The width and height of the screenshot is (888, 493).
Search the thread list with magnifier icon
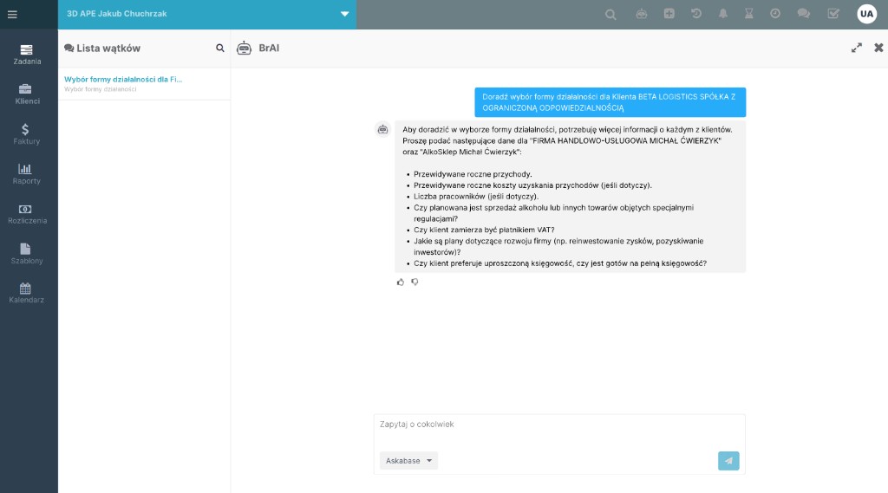tap(219, 49)
